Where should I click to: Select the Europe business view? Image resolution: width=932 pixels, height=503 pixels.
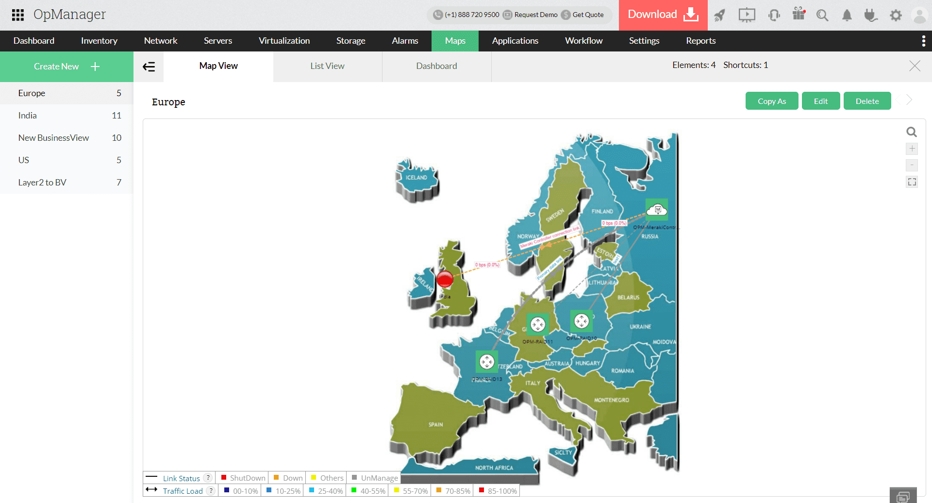pos(67,93)
